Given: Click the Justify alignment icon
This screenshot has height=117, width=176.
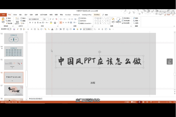Looking at the screenshot, I should point(68,23).
